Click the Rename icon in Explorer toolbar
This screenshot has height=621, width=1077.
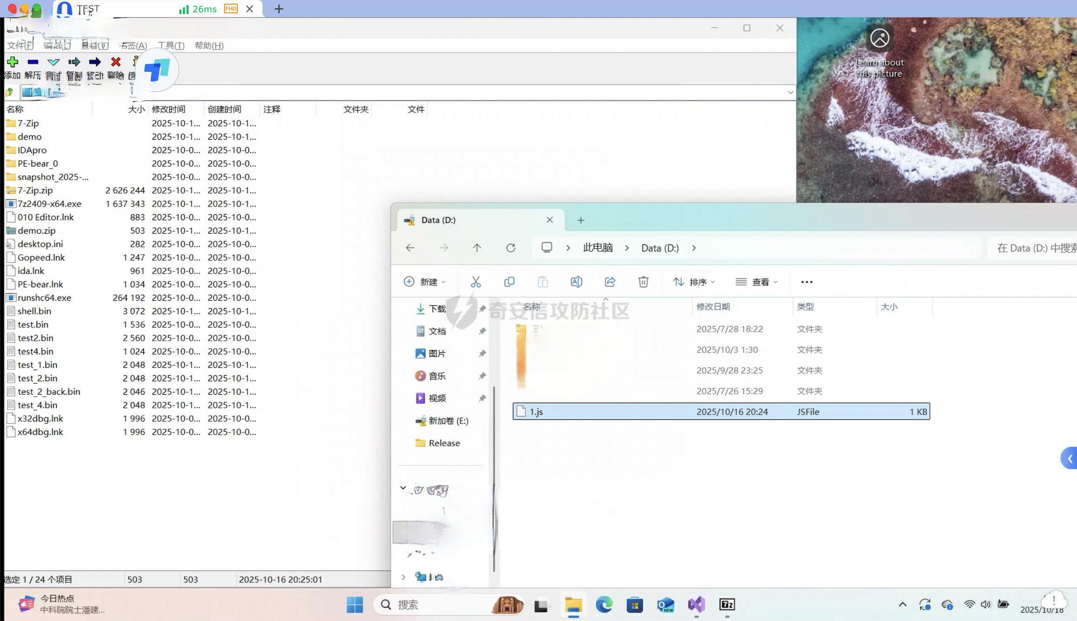click(576, 282)
